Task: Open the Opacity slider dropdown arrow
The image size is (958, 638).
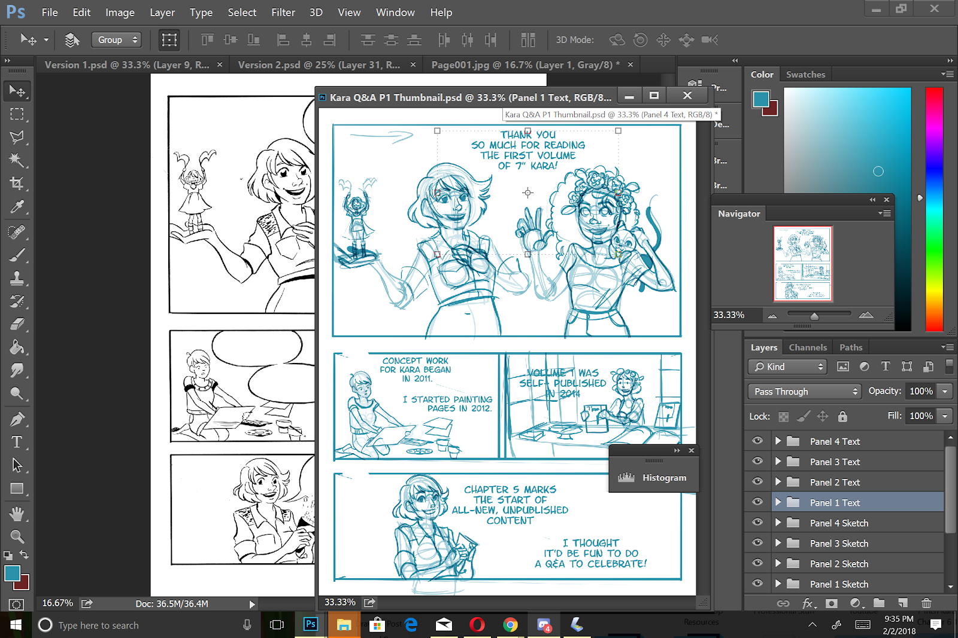Action: coord(945,391)
